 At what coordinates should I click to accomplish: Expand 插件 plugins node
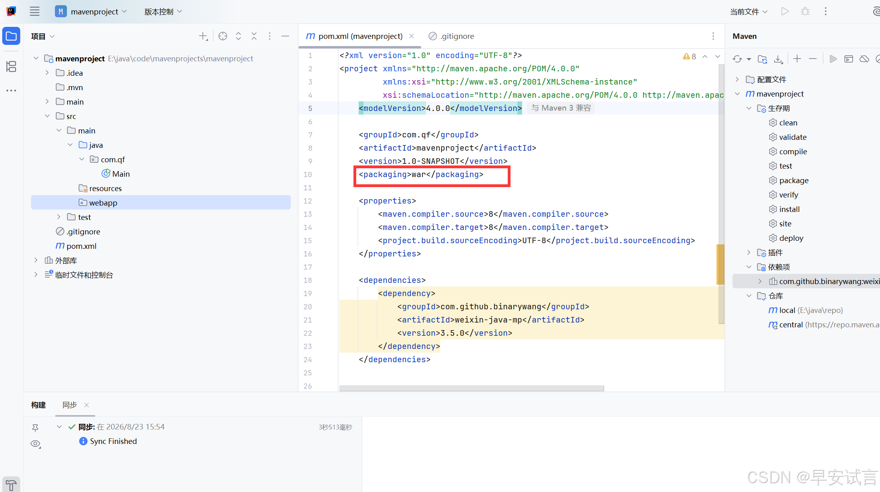(x=749, y=252)
